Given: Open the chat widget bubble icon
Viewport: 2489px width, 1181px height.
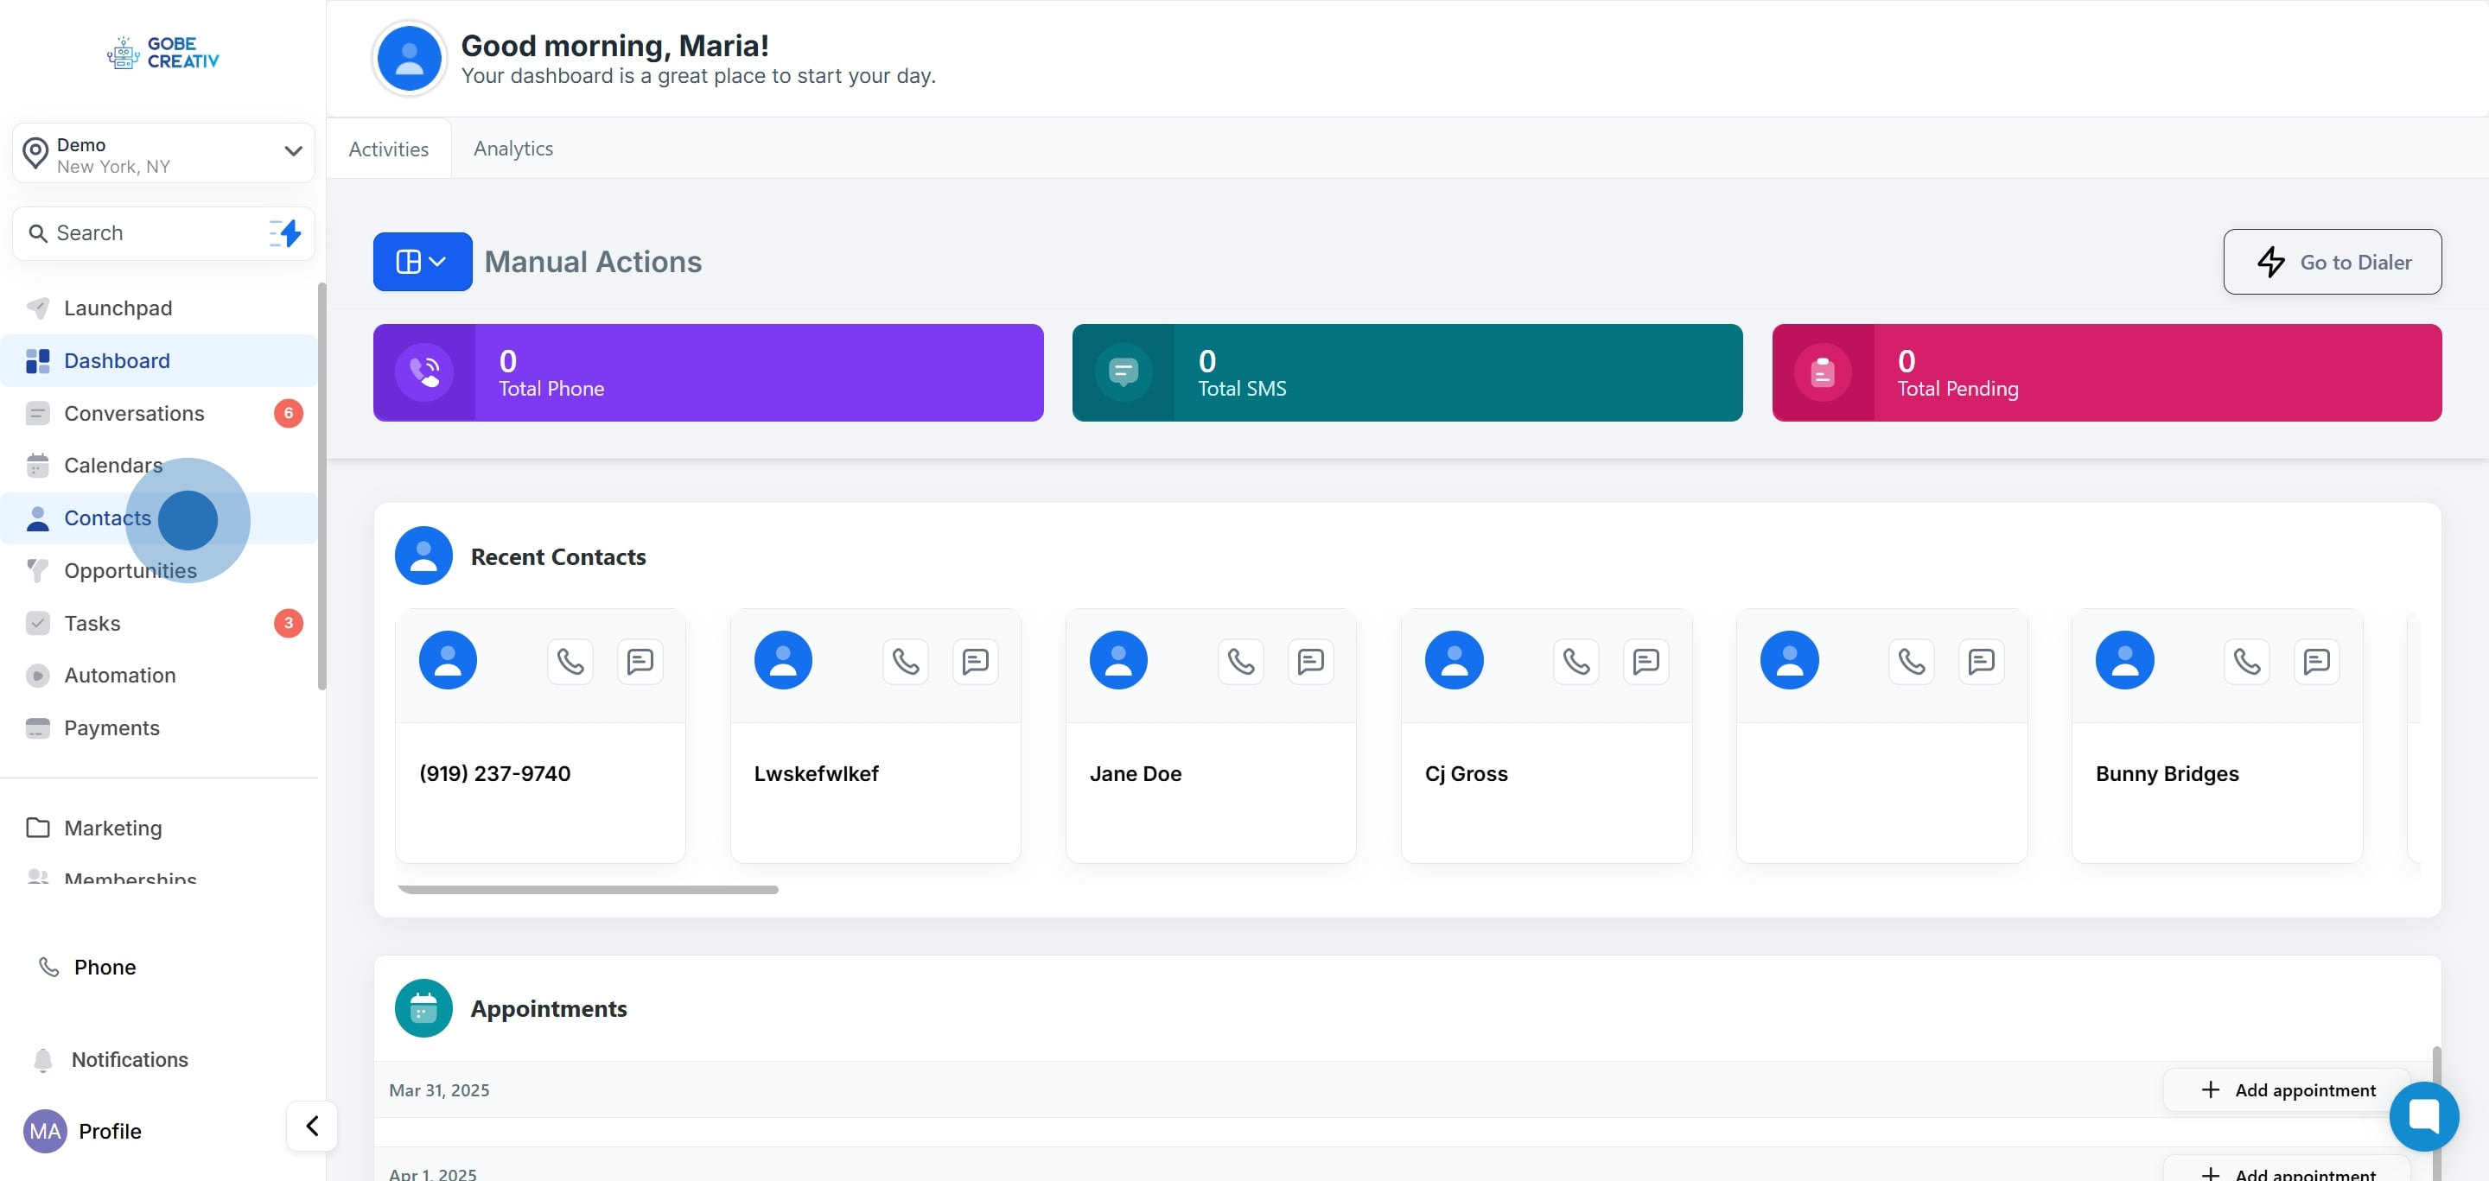Looking at the screenshot, I should click(x=2423, y=1115).
